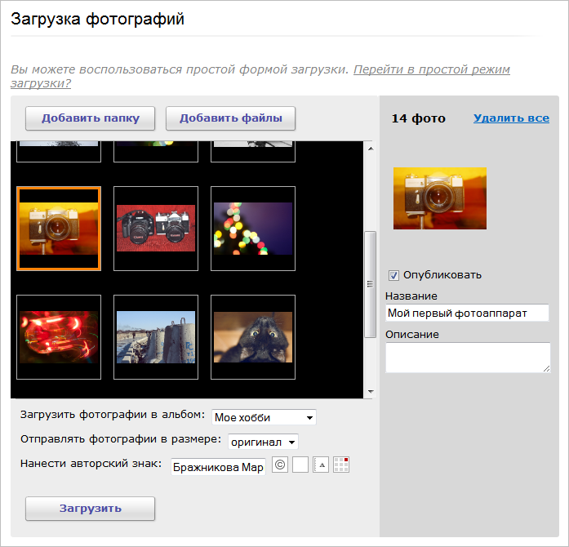Click the scroll down arrow of photo list
Viewport: 569px width, 547px height.
(370, 392)
